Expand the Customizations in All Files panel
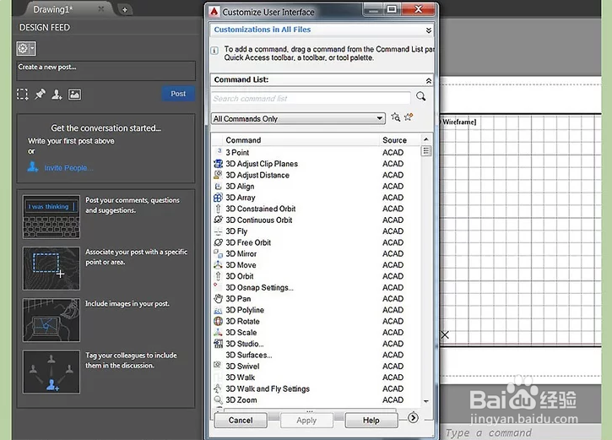 coord(429,30)
